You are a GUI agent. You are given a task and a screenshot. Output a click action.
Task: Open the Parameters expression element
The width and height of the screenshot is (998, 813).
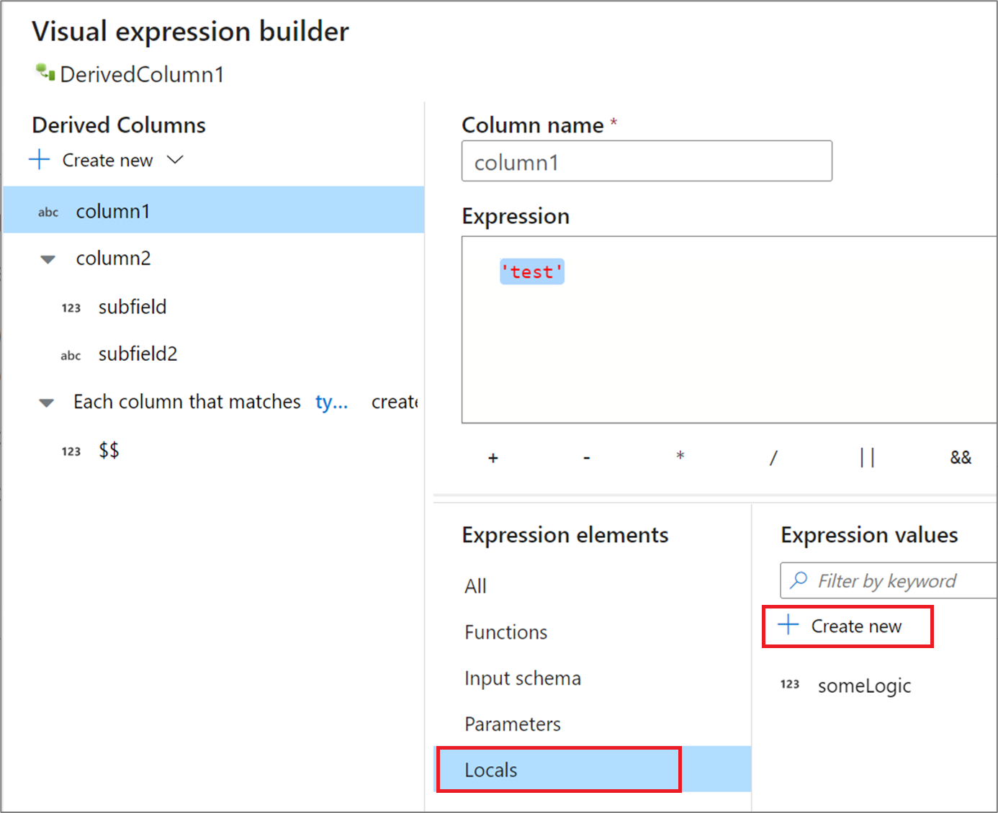coord(512,724)
